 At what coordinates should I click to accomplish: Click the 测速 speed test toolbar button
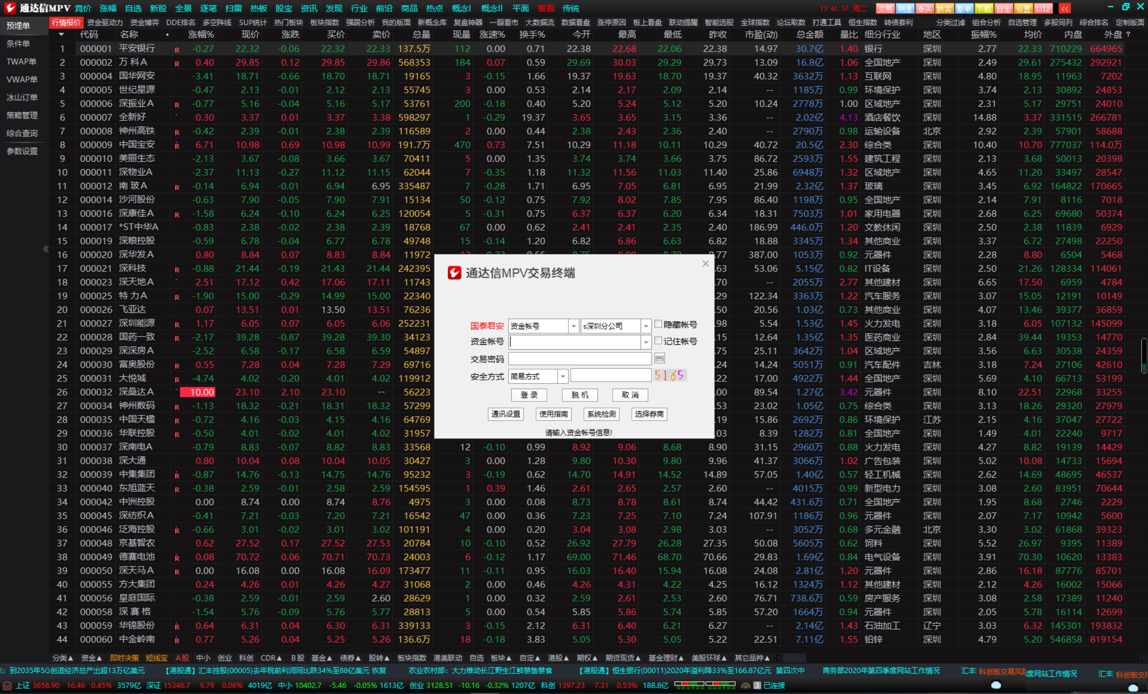904,8
